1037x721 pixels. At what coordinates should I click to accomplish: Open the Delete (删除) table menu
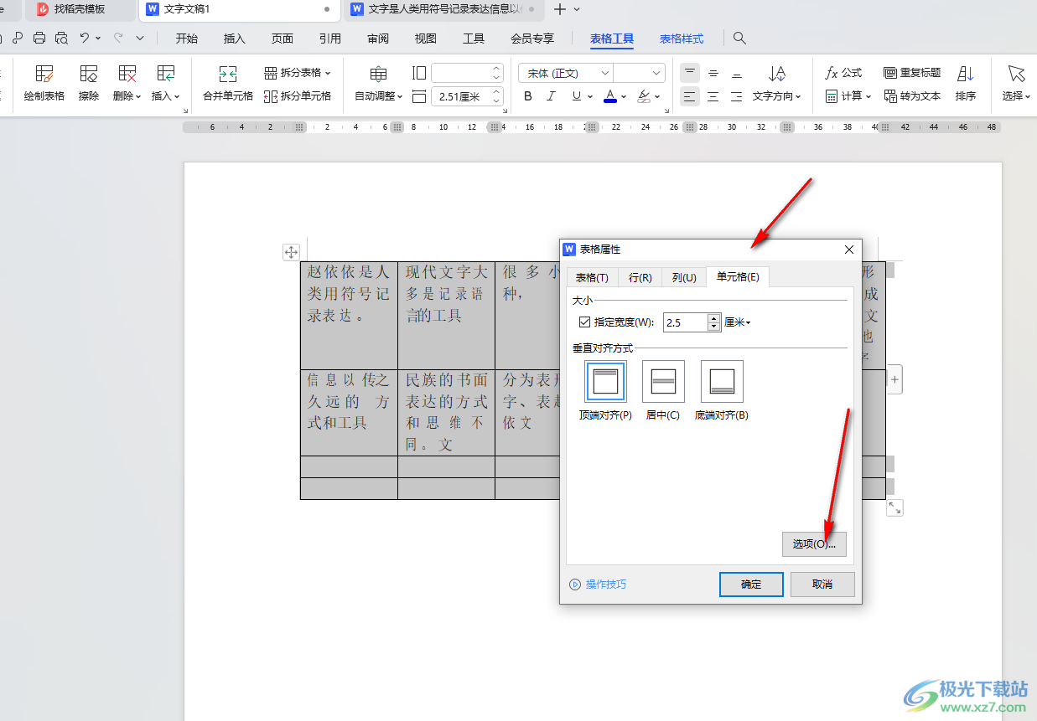[127, 84]
